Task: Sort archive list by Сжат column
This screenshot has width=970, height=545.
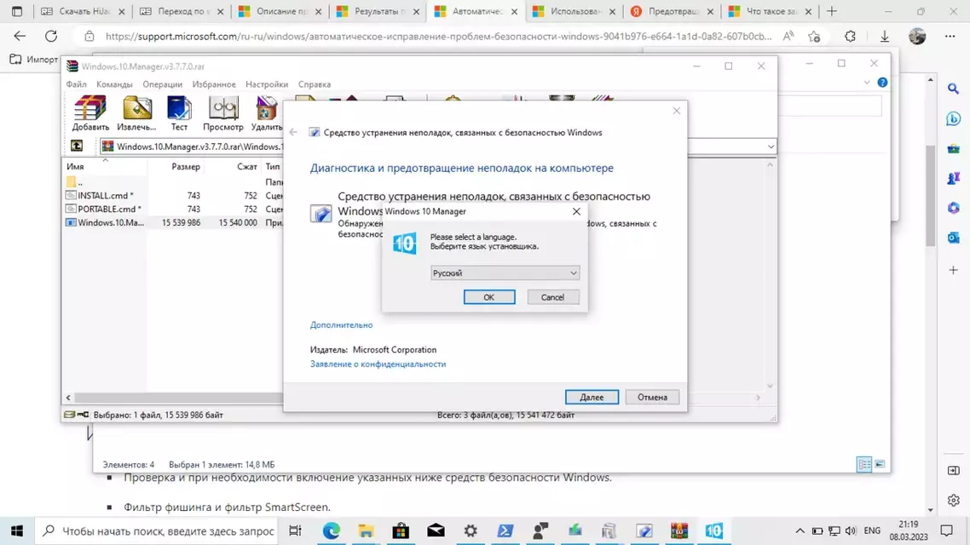Action: (247, 167)
